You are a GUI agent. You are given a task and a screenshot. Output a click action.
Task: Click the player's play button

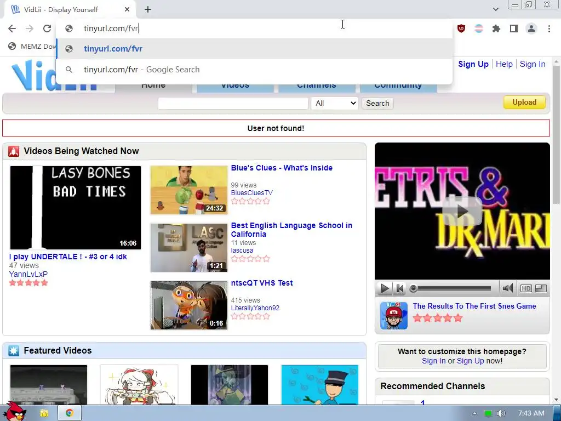point(385,288)
